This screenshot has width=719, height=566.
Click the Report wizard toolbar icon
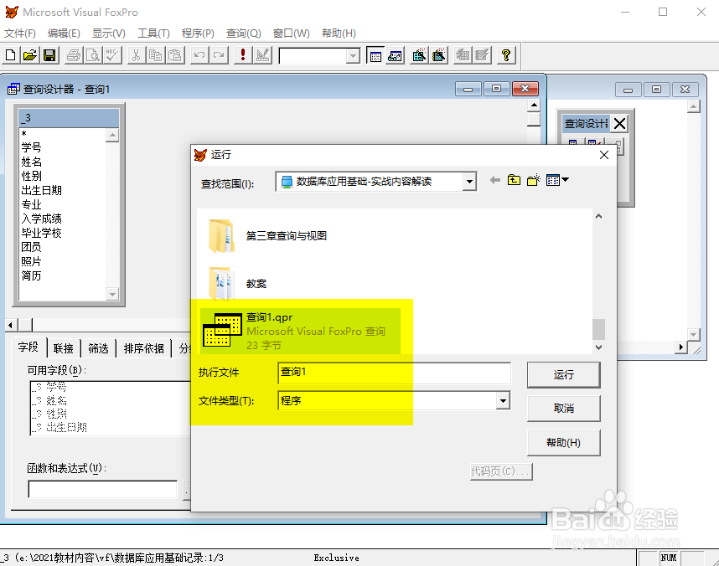(x=438, y=55)
